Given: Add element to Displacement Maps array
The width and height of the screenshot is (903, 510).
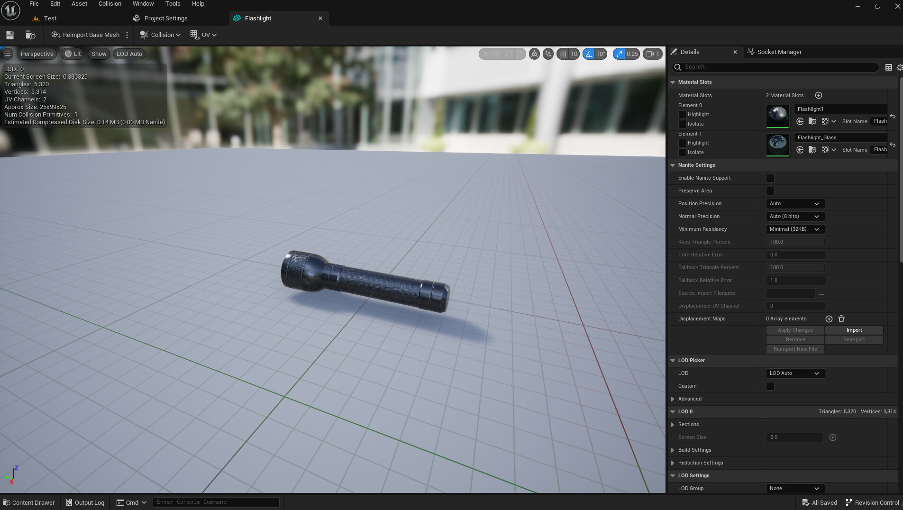Looking at the screenshot, I should click(829, 319).
